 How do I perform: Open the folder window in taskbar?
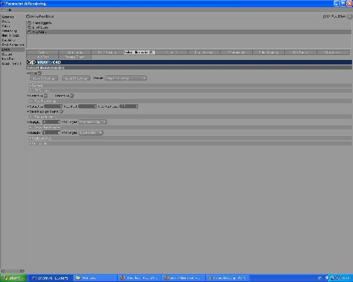tap(95, 278)
